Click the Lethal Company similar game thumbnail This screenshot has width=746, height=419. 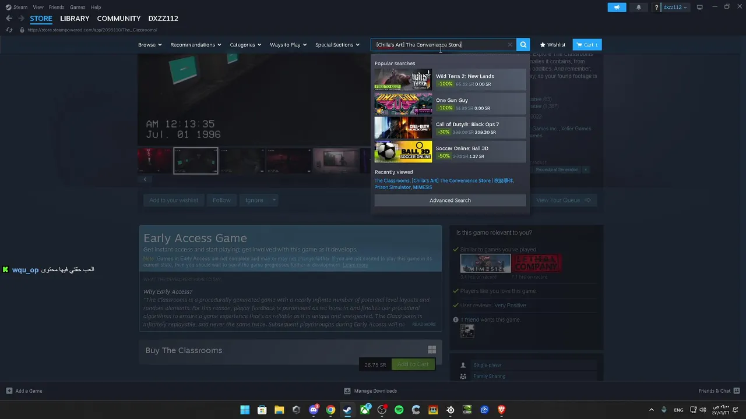[x=536, y=263]
